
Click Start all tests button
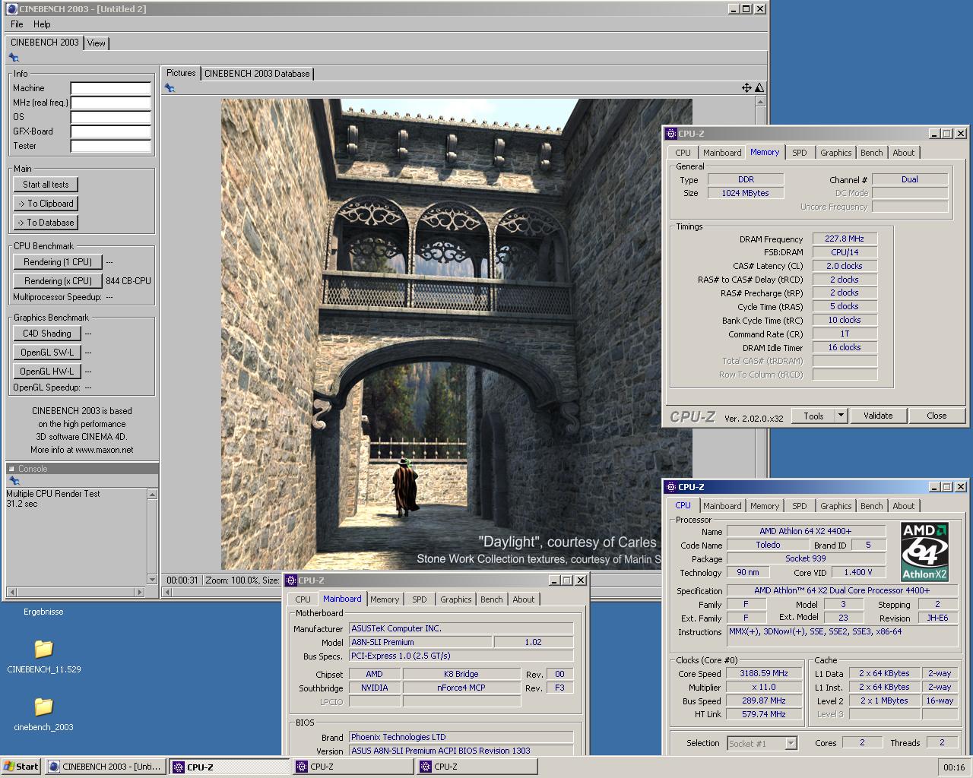46,185
